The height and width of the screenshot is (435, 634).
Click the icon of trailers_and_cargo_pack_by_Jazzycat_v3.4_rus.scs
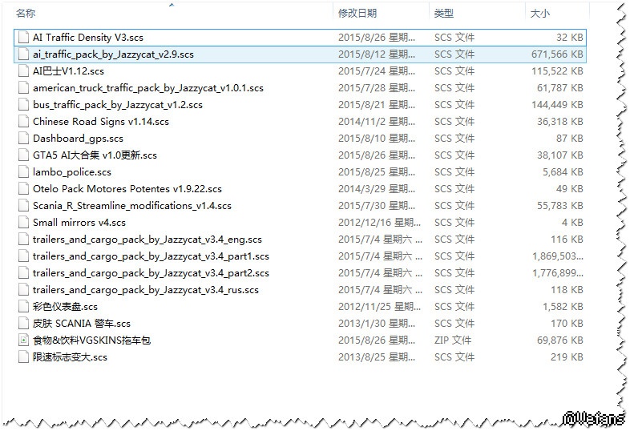(23, 290)
